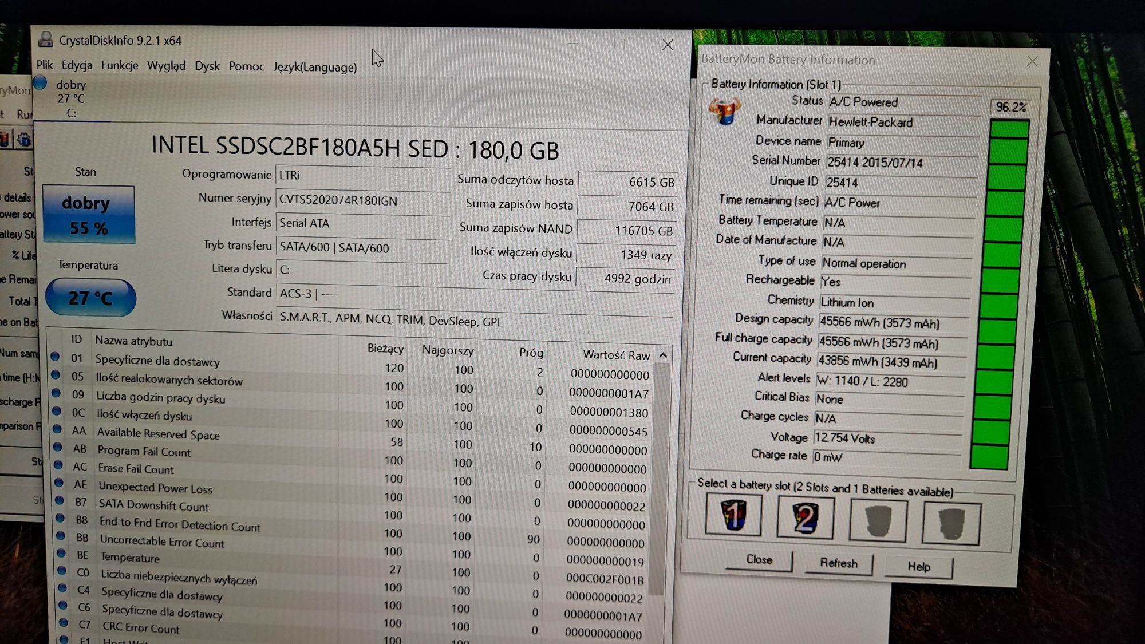Click the Najgorszy column header

click(x=448, y=350)
